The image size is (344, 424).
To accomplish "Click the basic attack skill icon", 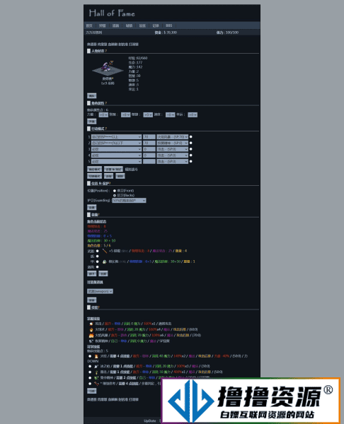I will pyautogui.click(x=91, y=324).
